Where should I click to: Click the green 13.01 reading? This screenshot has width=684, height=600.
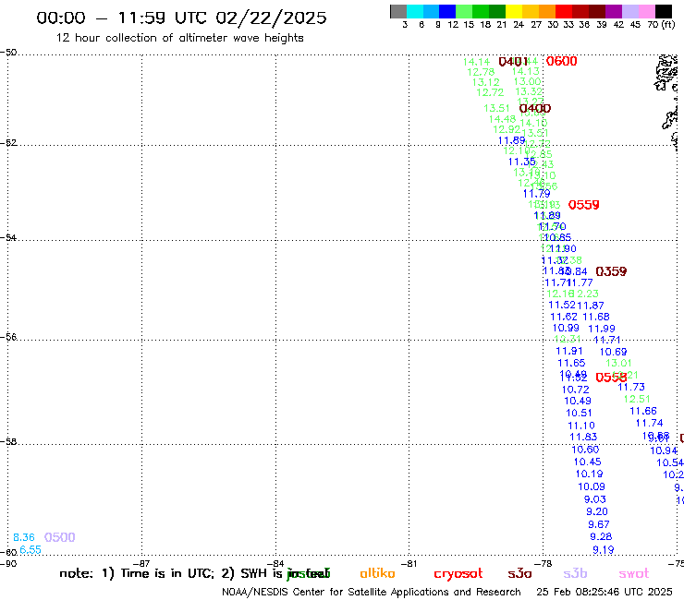pos(618,364)
